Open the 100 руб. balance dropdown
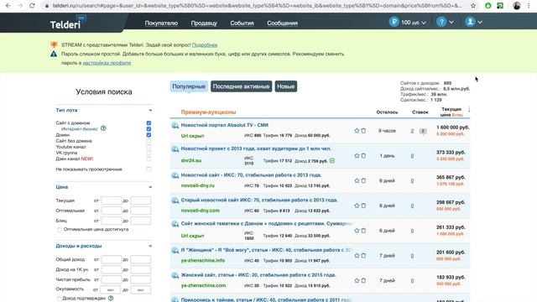Screen dimensions: 537x302 point(414,23)
